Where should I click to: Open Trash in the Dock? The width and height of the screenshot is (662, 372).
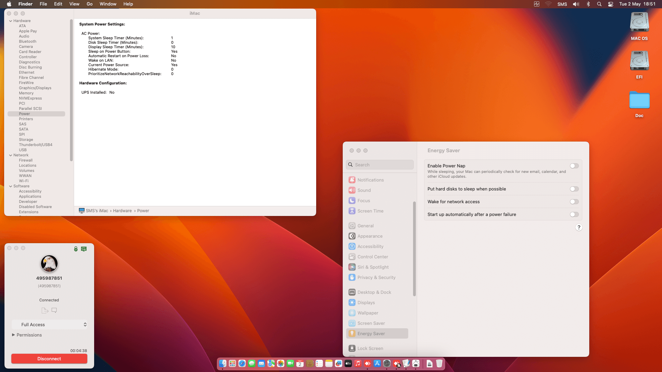tap(439, 363)
